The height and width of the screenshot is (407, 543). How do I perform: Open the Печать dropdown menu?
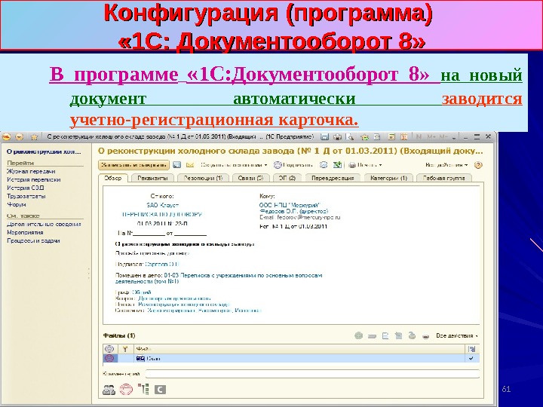click(x=365, y=165)
